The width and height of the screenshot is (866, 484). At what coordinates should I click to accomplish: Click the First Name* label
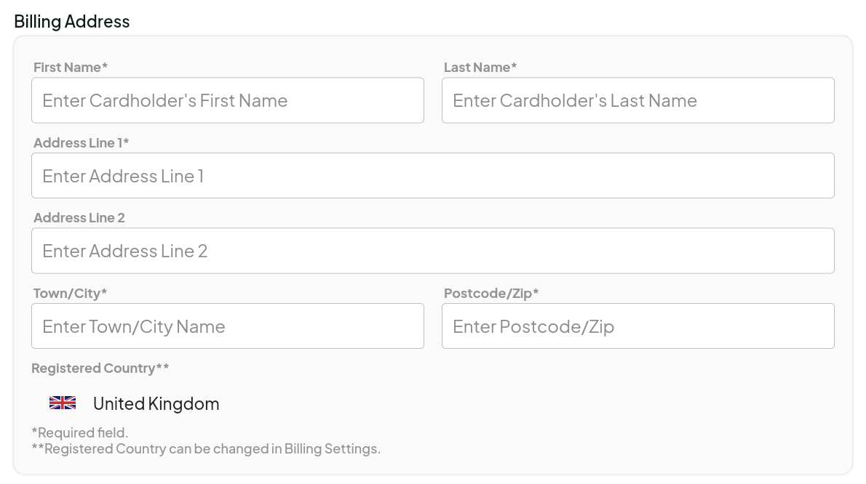pos(70,68)
